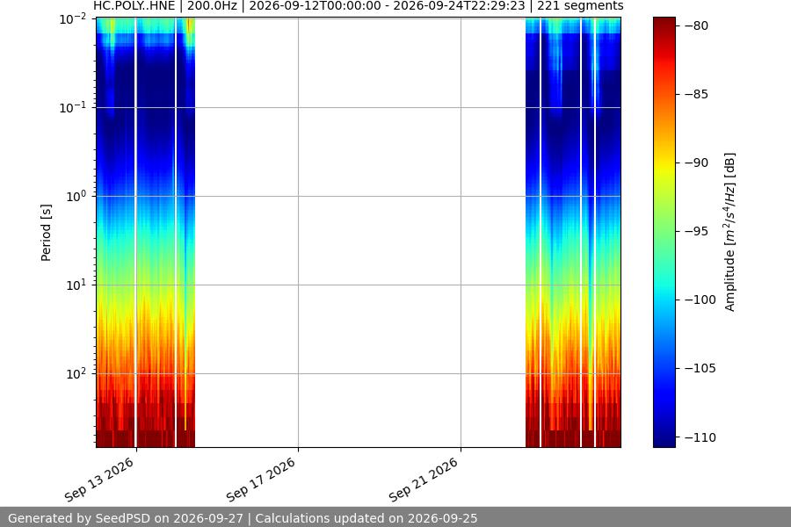
Task: Click the Sep 13 2026 axis label
Action: [99, 480]
